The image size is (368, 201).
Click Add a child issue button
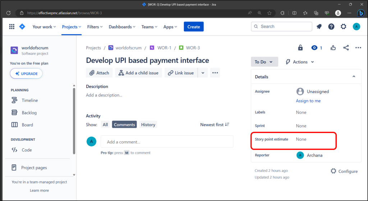click(138, 73)
